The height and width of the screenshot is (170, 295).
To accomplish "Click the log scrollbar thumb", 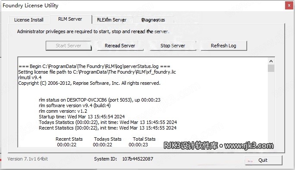I will (271, 68).
